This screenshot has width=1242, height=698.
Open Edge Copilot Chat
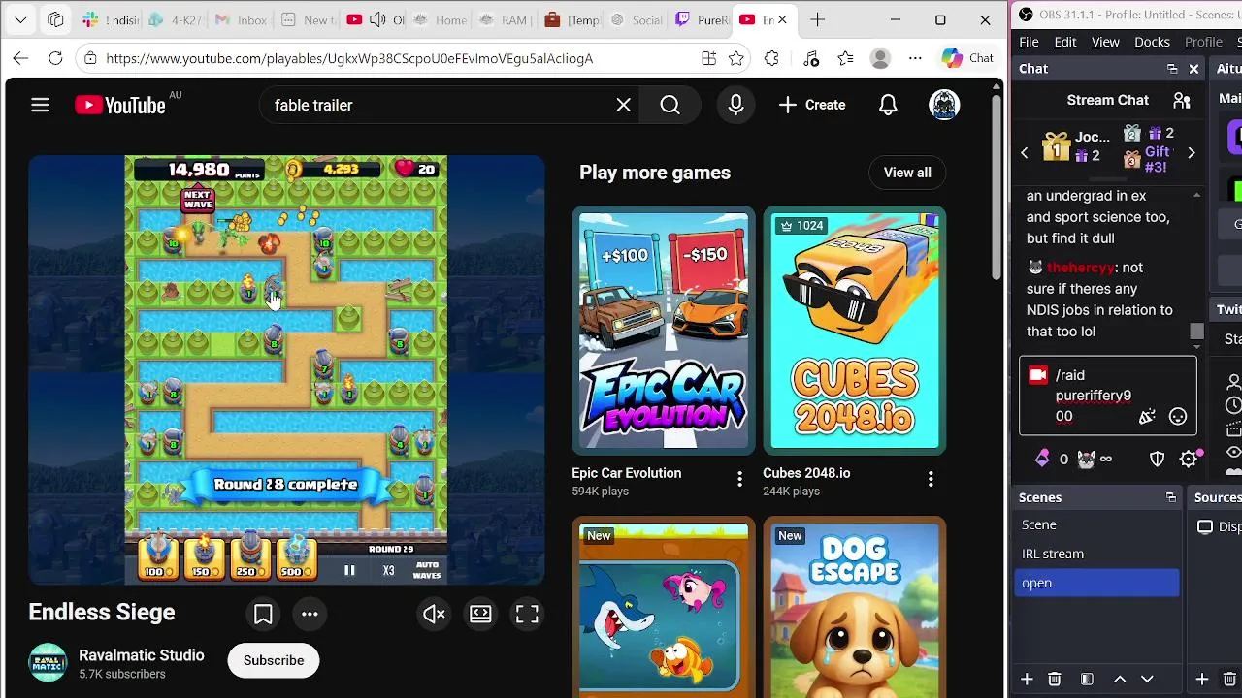point(968,58)
